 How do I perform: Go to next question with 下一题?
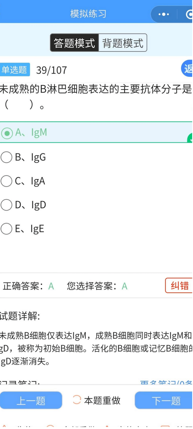pos(166,400)
